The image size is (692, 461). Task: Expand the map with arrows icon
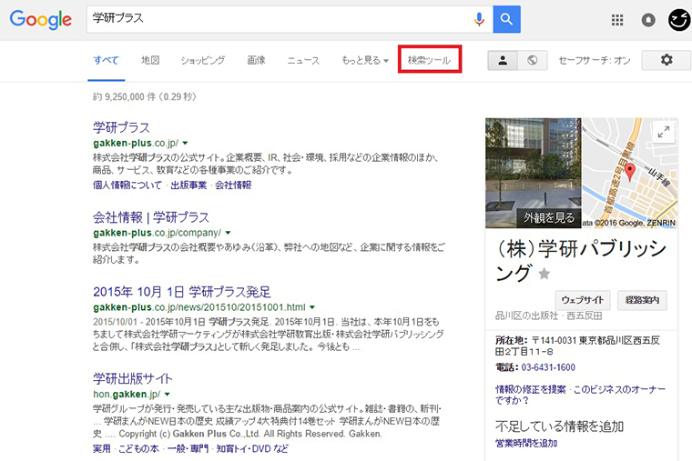click(663, 131)
